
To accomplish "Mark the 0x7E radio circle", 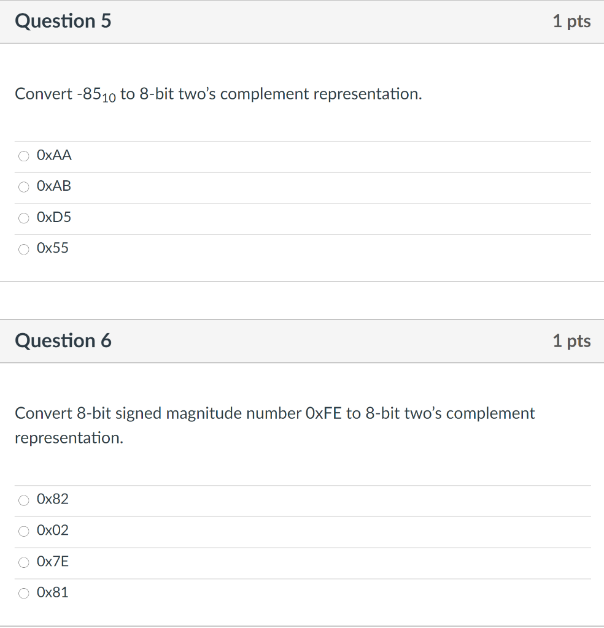I will click(24, 562).
